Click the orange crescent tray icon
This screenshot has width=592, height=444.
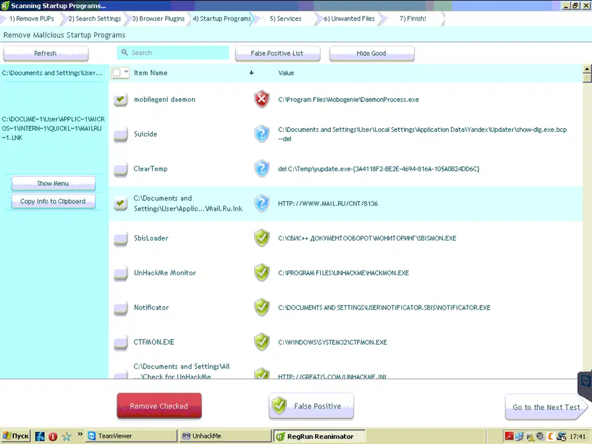coord(551,437)
